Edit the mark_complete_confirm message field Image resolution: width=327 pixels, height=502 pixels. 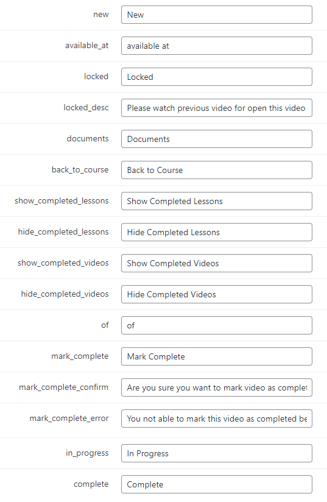tap(217, 387)
